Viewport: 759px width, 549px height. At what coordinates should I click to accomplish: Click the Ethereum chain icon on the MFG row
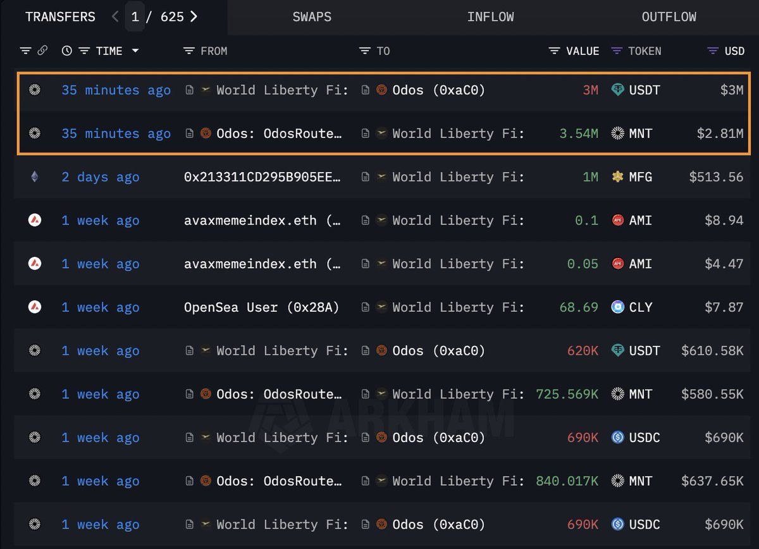[x=34, y=177]
